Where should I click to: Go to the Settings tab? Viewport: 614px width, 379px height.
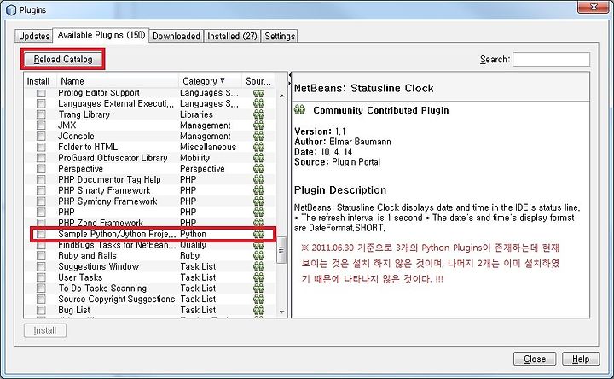pyautogui.click(x=280, y=36)
